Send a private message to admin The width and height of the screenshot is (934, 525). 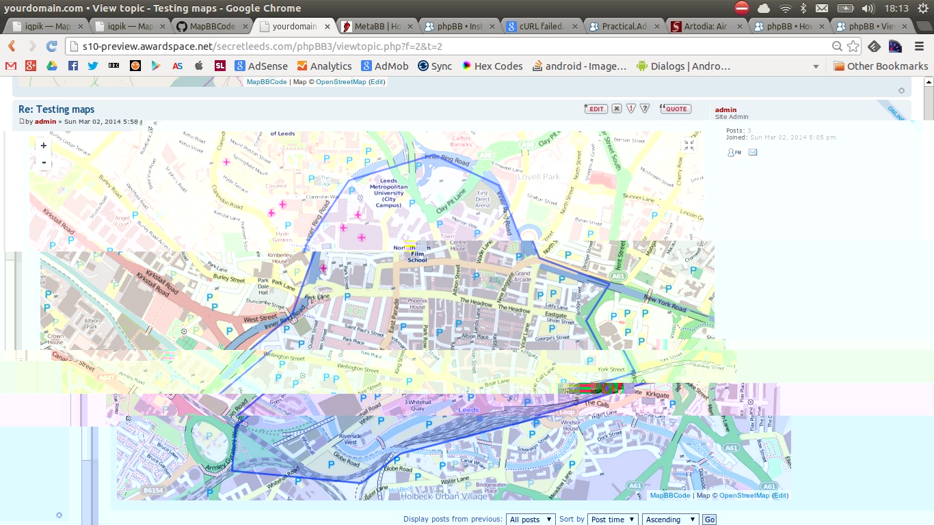tap(734, 152)
